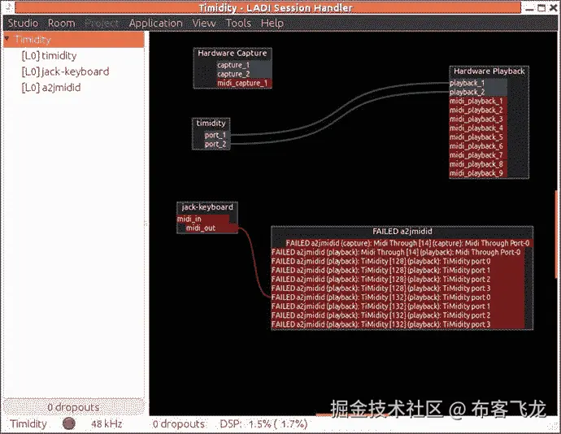Image resolution: width=561 pixels, height=434 pixels.
Task: Click the timidity box title on canvas
Action: coord(211,124)
